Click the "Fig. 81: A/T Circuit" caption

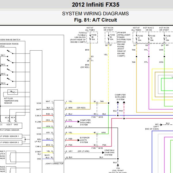(x=95, y=20)
